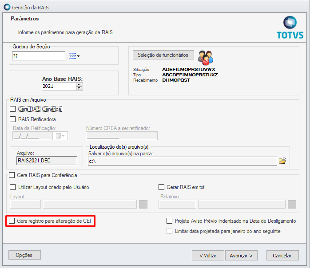The image size is (310, 268).
Task: Click the RAIS em Arquivo group label
Action: [x=28, y=100]
